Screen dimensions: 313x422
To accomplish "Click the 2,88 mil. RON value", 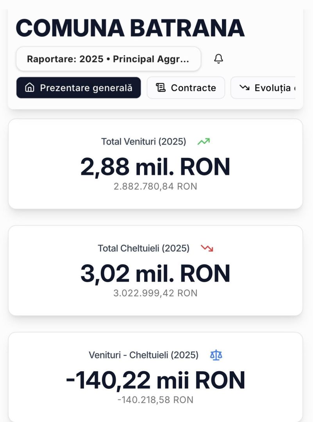I will coord(155,167).
